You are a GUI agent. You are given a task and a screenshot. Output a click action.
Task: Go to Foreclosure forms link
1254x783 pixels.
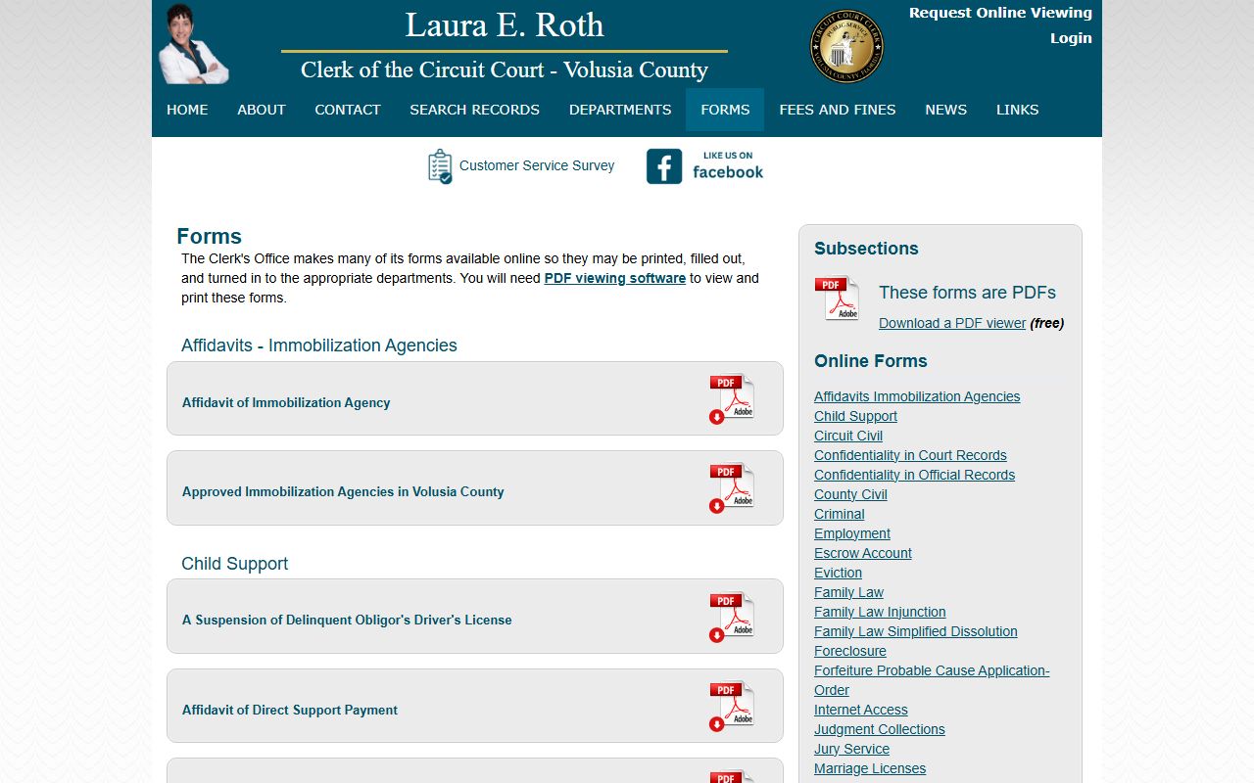point(850,651)
